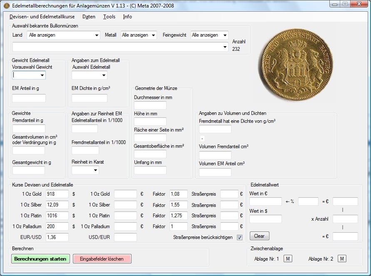Click the M button for Ablage Nr. 2
The width and height of the screenshot is (371, 276).
coord(341,259)
